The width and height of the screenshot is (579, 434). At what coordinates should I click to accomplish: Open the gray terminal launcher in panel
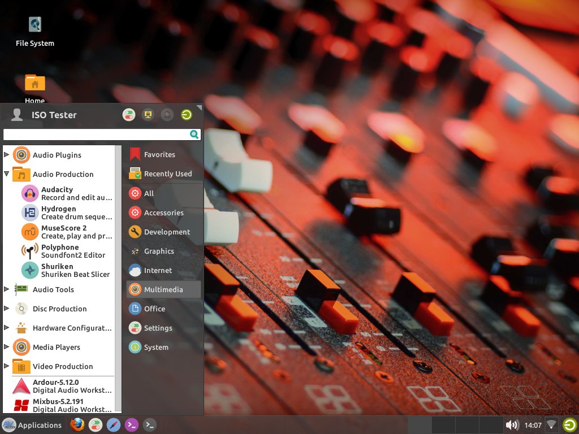[x=149, y=425]
